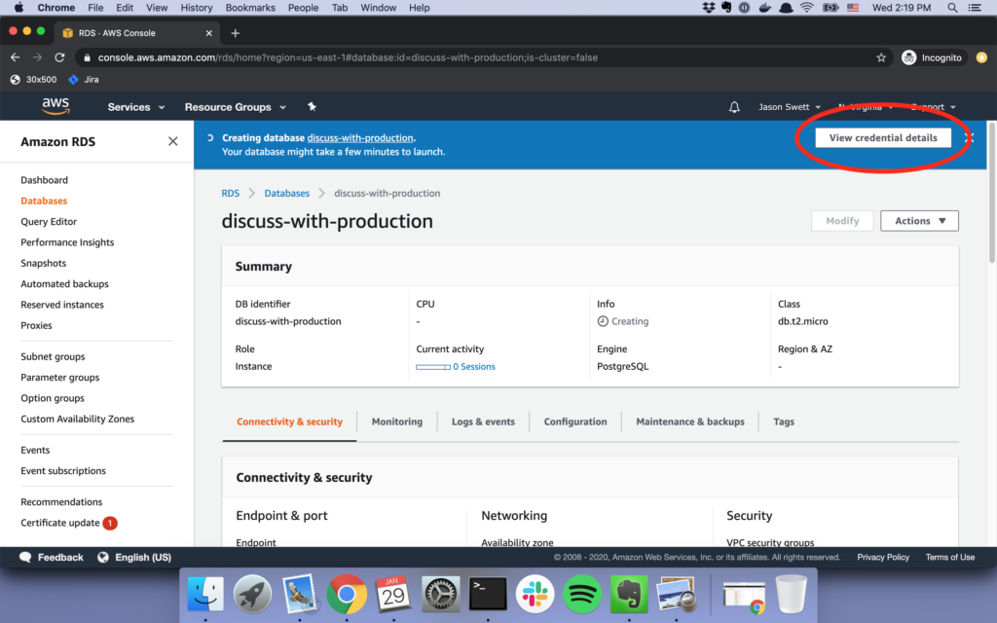Image resolution: width=997 pixels, height=623 pixels.
Task: Open the notifications bell icon
Action: point(734,107)
